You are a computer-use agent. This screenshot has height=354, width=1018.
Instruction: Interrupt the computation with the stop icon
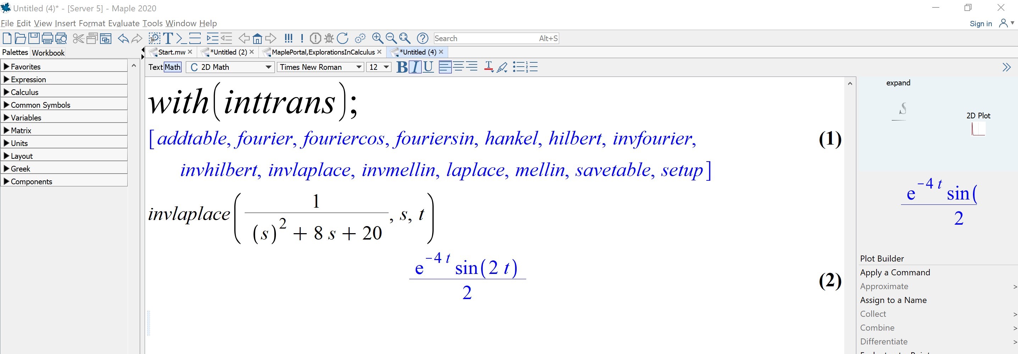click(x=315, y=38)
